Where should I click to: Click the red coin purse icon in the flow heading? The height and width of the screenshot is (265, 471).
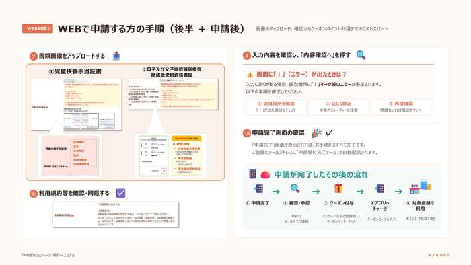click(265, 174)
